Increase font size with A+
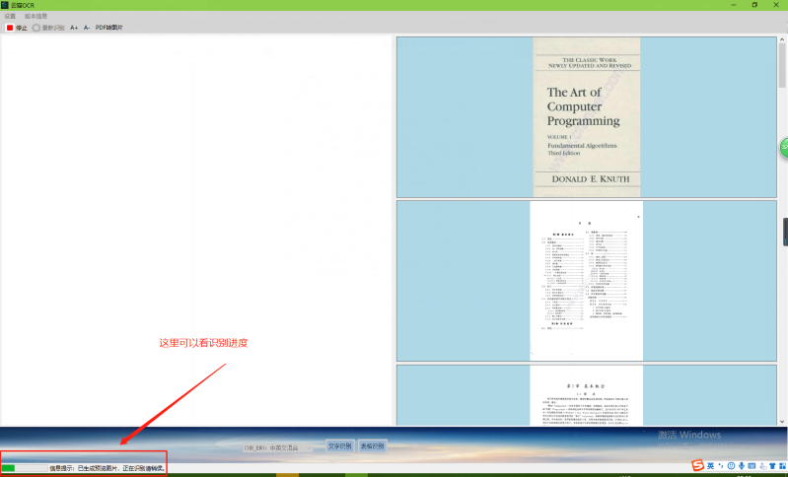The image size is (788, 477). [x=74, y=28]
